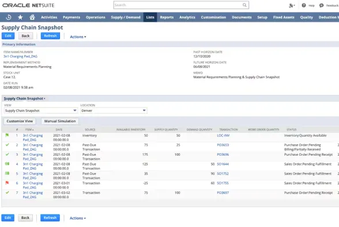Click the Oracle NetSuite logo
Screen dimensions: 339x227
pos(28,5)
